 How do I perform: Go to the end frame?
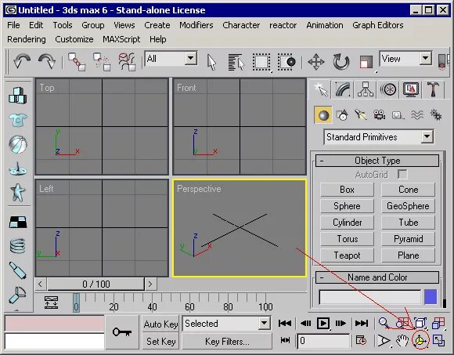click(x=362, y=323)
